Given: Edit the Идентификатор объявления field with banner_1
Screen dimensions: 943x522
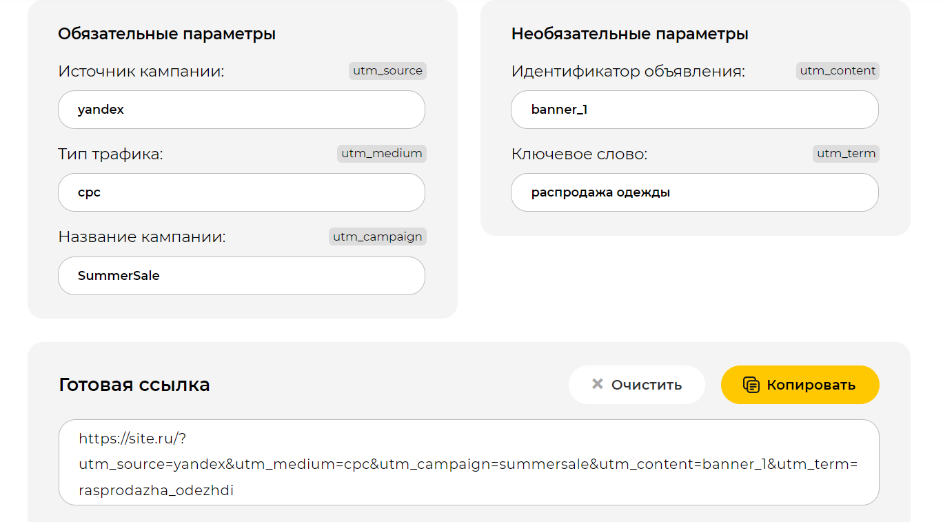Looking at the screenshot, I should tap(695, 110).
